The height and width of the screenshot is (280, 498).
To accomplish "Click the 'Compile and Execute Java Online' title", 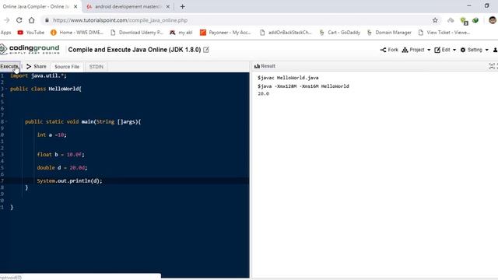I will coord(135,50).
